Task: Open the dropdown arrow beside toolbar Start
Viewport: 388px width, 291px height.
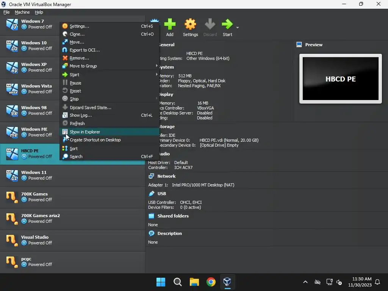Action: pos(238,27)
